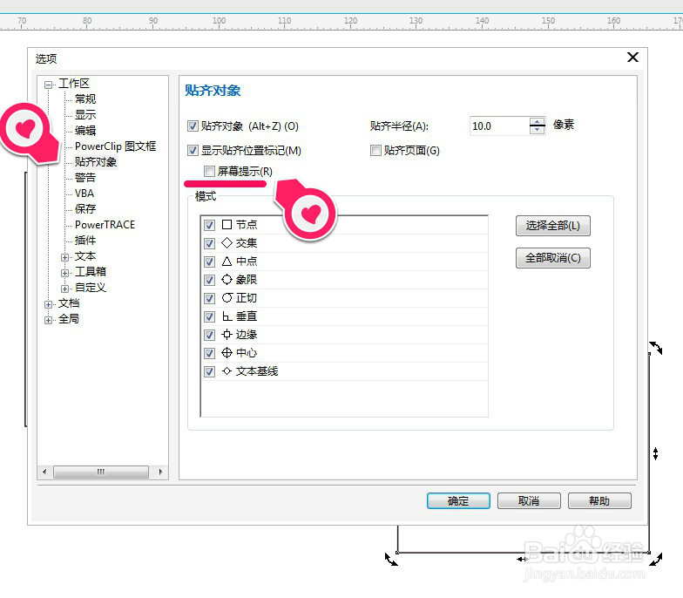
Task: Open PowerClip 图文框 settings
Action: click(x=115, y=146)
